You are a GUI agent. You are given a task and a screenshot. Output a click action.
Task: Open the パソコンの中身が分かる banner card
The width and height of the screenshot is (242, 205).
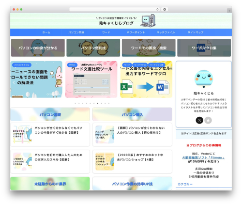coord(38,47)
